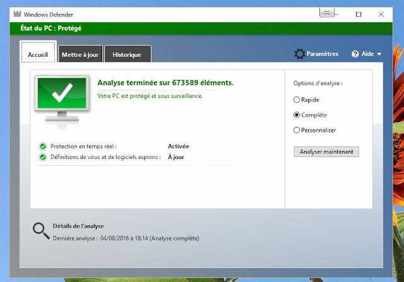
Task: Open the Accueil tab
Action: click(x=38, y=52)
